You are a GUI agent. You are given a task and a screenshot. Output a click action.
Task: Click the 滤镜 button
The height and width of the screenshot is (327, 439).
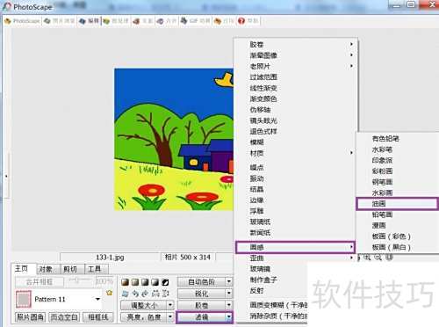[201, 317]
